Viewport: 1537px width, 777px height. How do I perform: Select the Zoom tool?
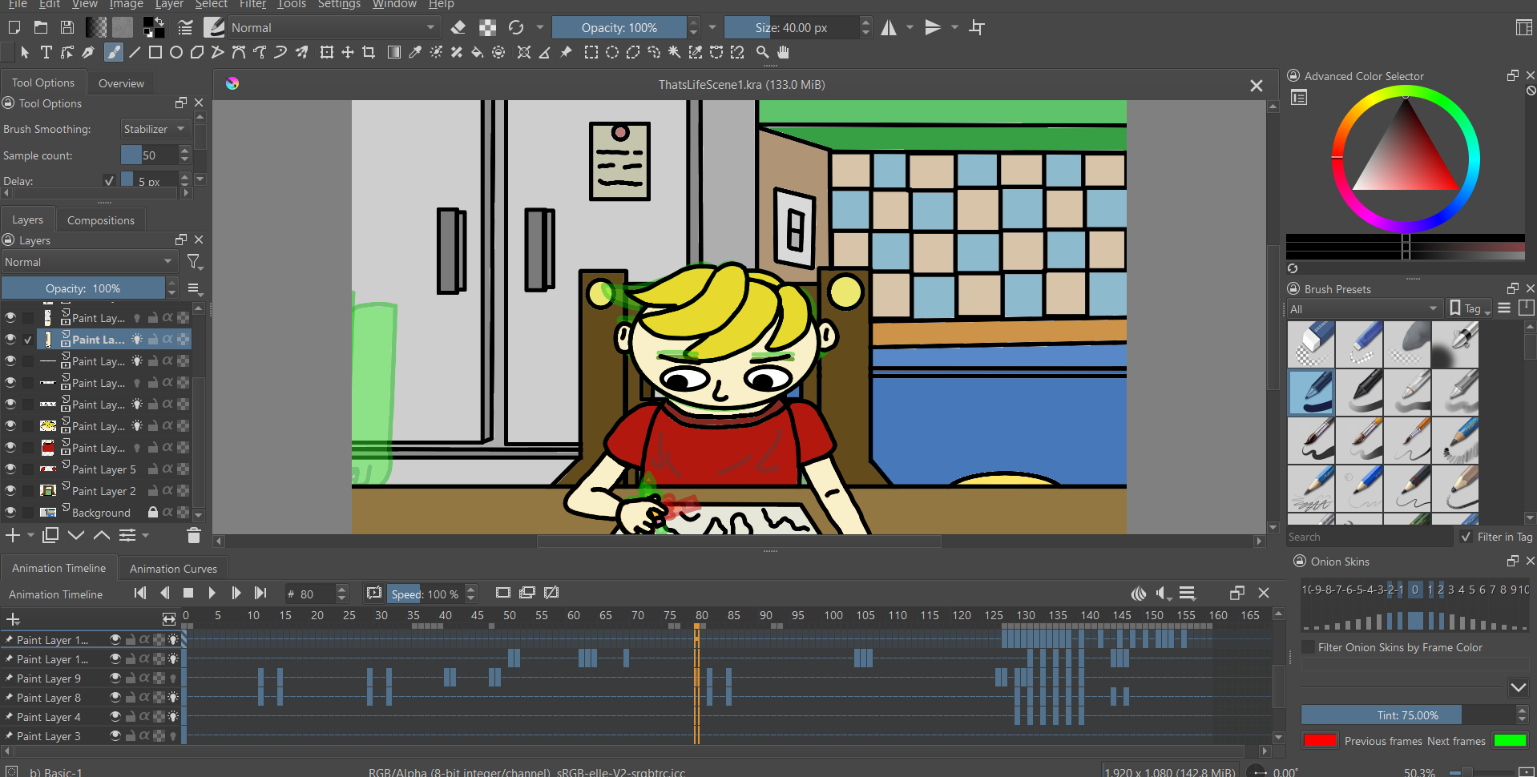click(762, 53)
